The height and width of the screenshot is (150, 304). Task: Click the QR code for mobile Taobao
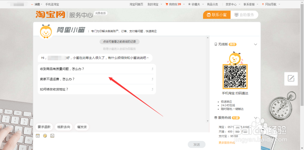235,76
